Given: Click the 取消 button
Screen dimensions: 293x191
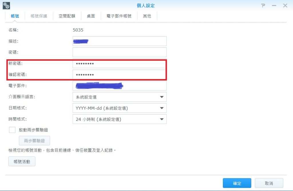Looking at the screenshot, I should coord(269,183).
